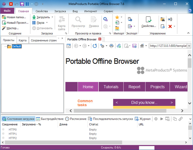The image size is (193, 150).
Task: Select the Default project folder
Action: pos(17,47)
